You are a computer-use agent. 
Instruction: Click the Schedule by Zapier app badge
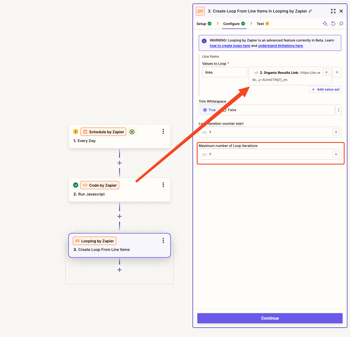pyautogui.click(x=103, y=132)
